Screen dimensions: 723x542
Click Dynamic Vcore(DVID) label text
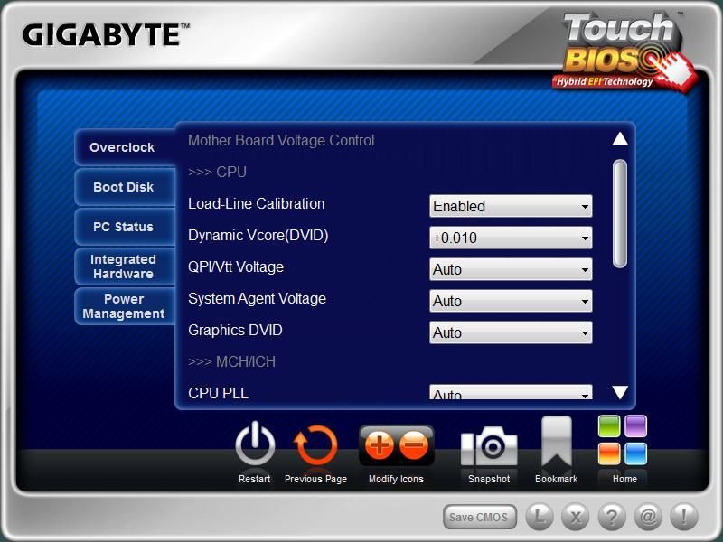coord(258,236)
